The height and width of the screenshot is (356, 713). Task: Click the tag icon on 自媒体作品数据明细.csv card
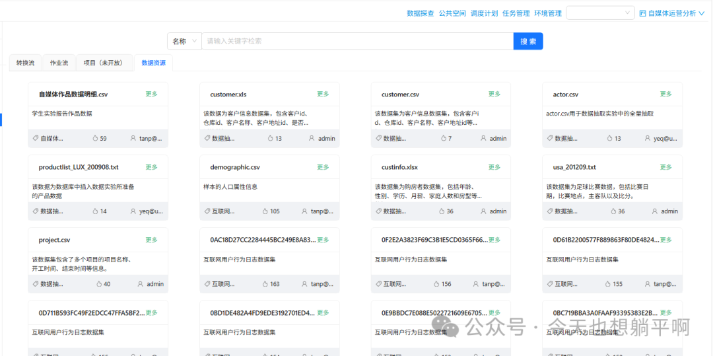click(35, 138)
